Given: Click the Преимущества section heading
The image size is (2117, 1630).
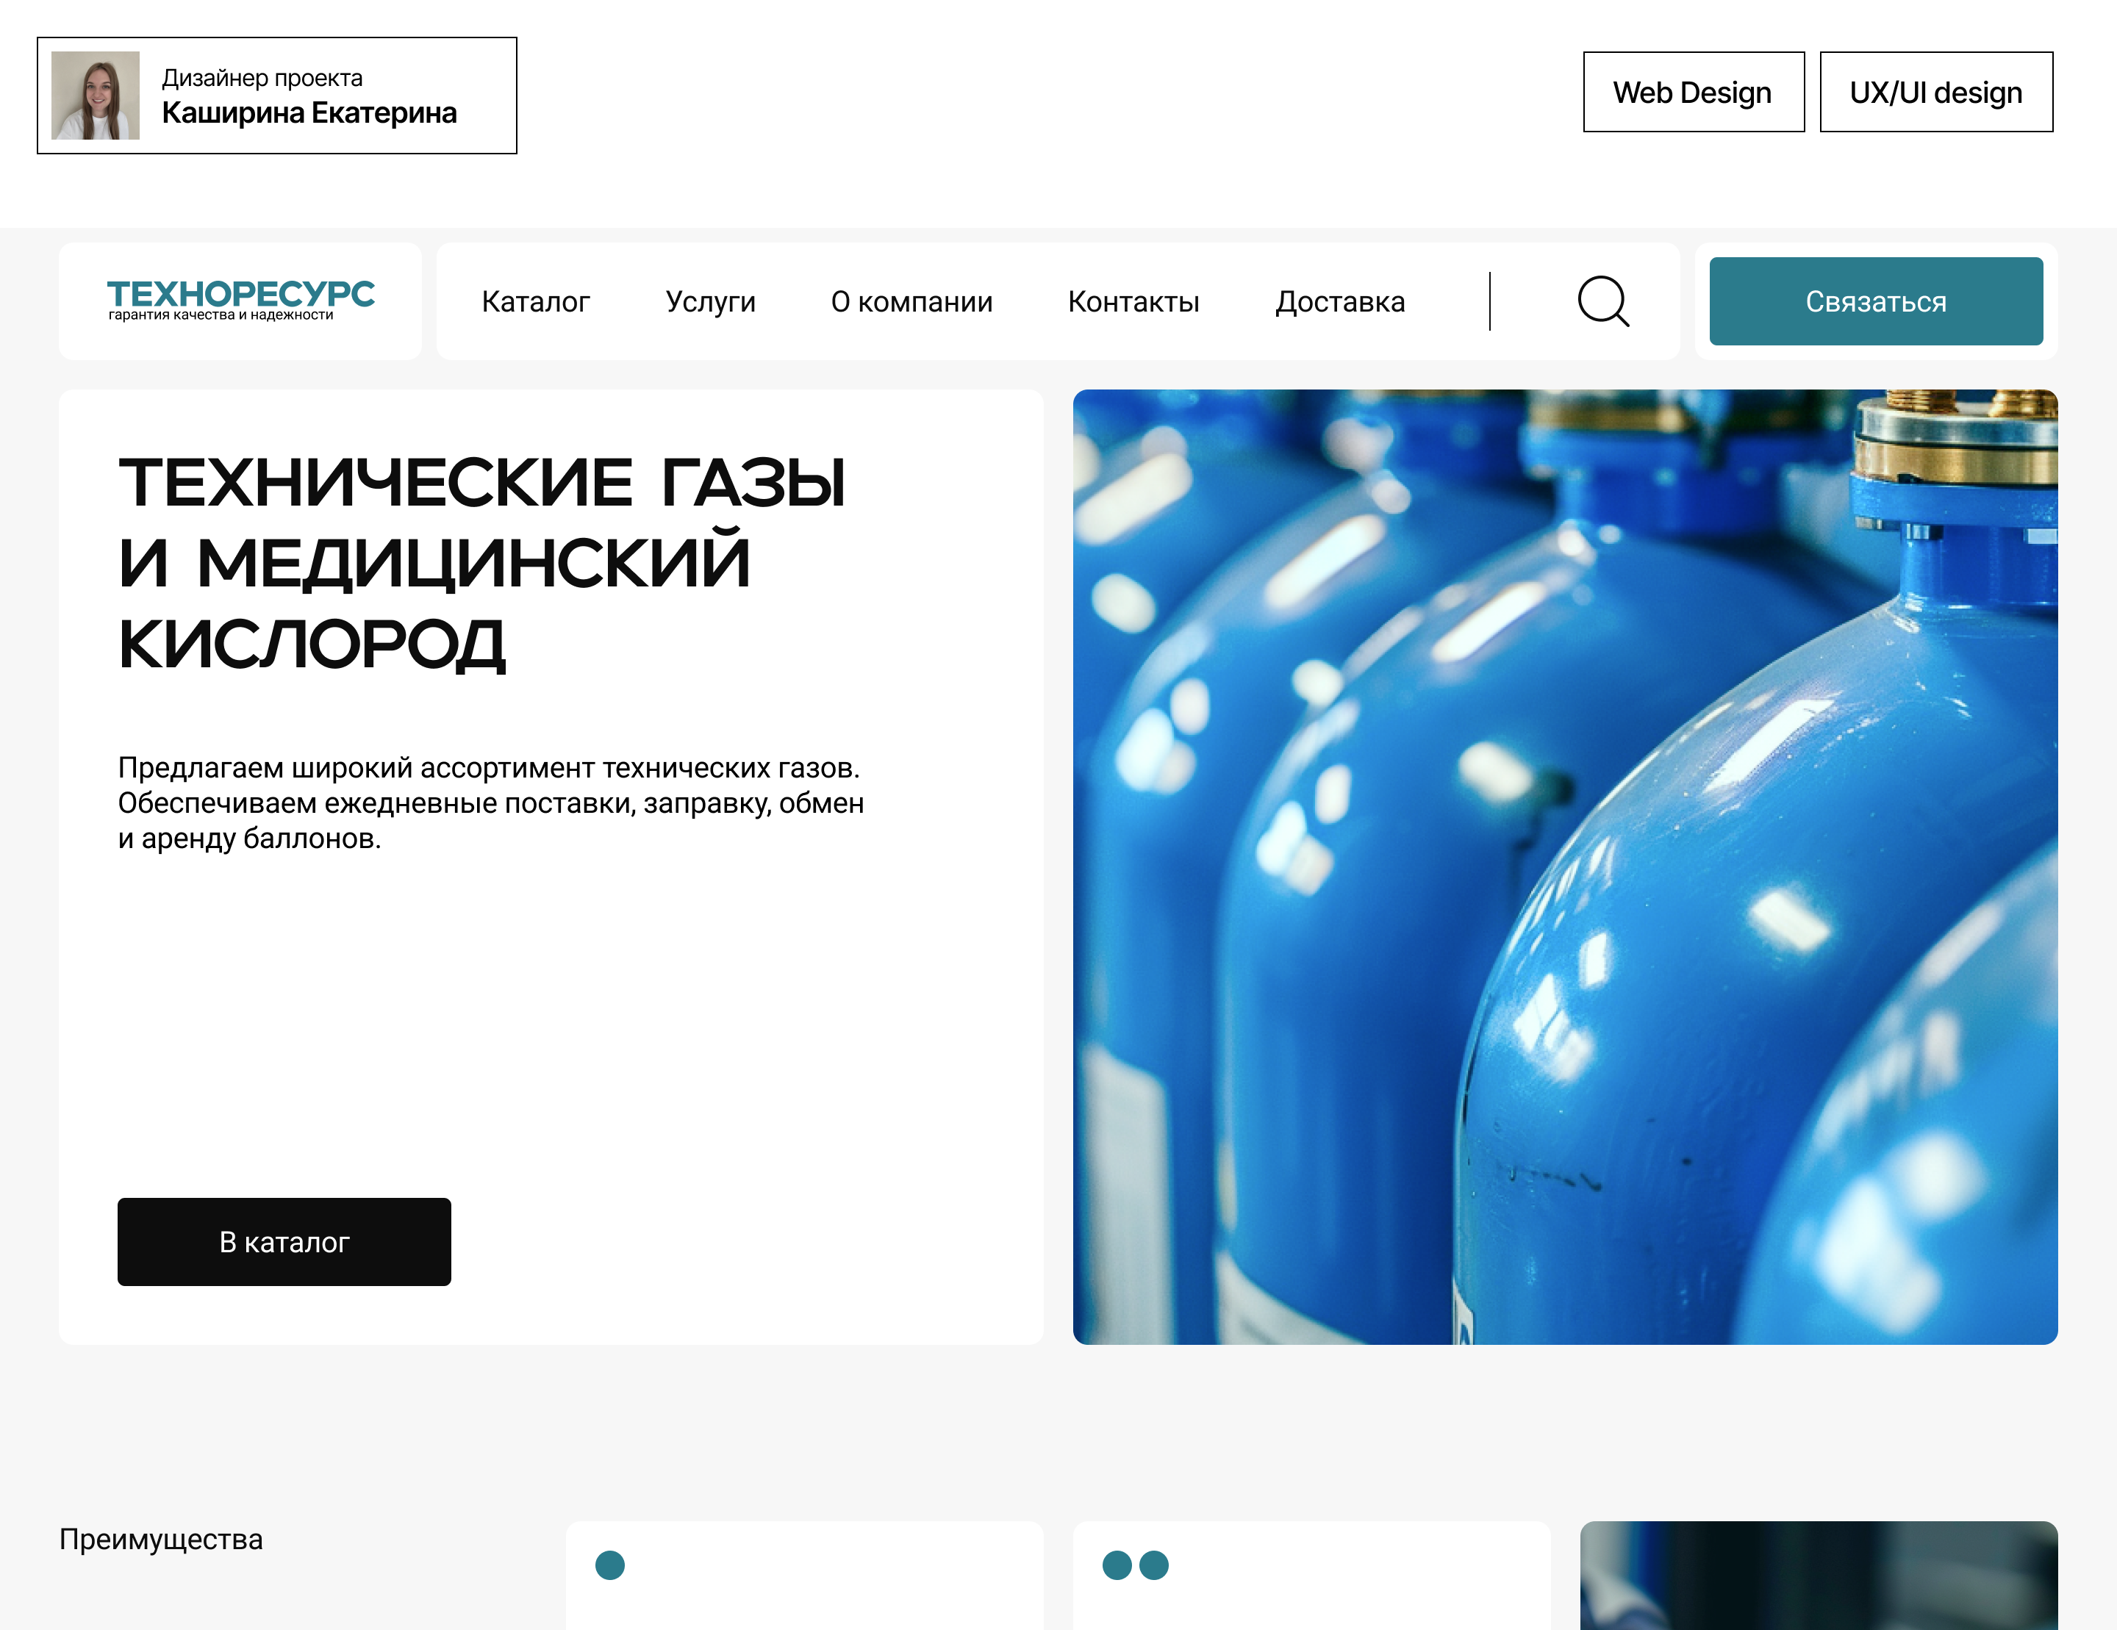Looking at the screenshot, I should pyautogui.click(x=161, y=1539).
